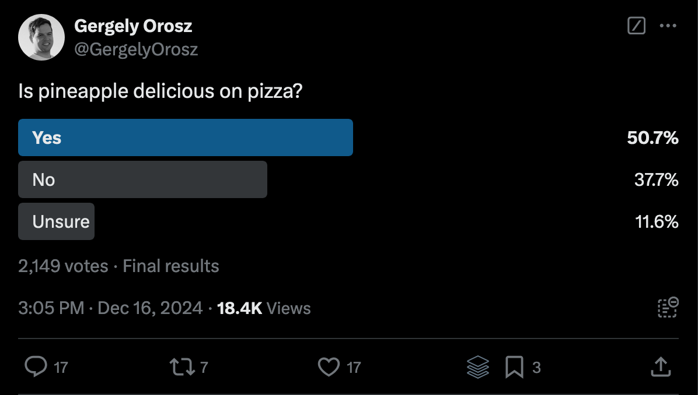This screenshot has height=395, width=698.
Task: Share the post via the upload arrow icon
Action: tap(660, 367)
